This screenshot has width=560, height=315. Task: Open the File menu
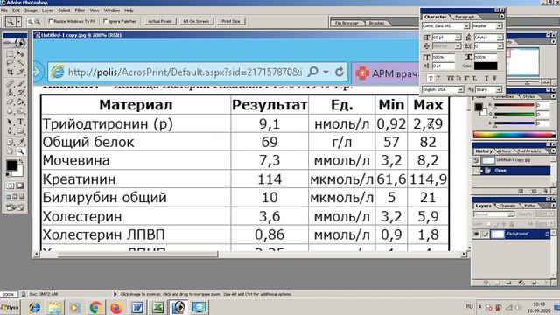pyautogui.click(x=4, y=10)
